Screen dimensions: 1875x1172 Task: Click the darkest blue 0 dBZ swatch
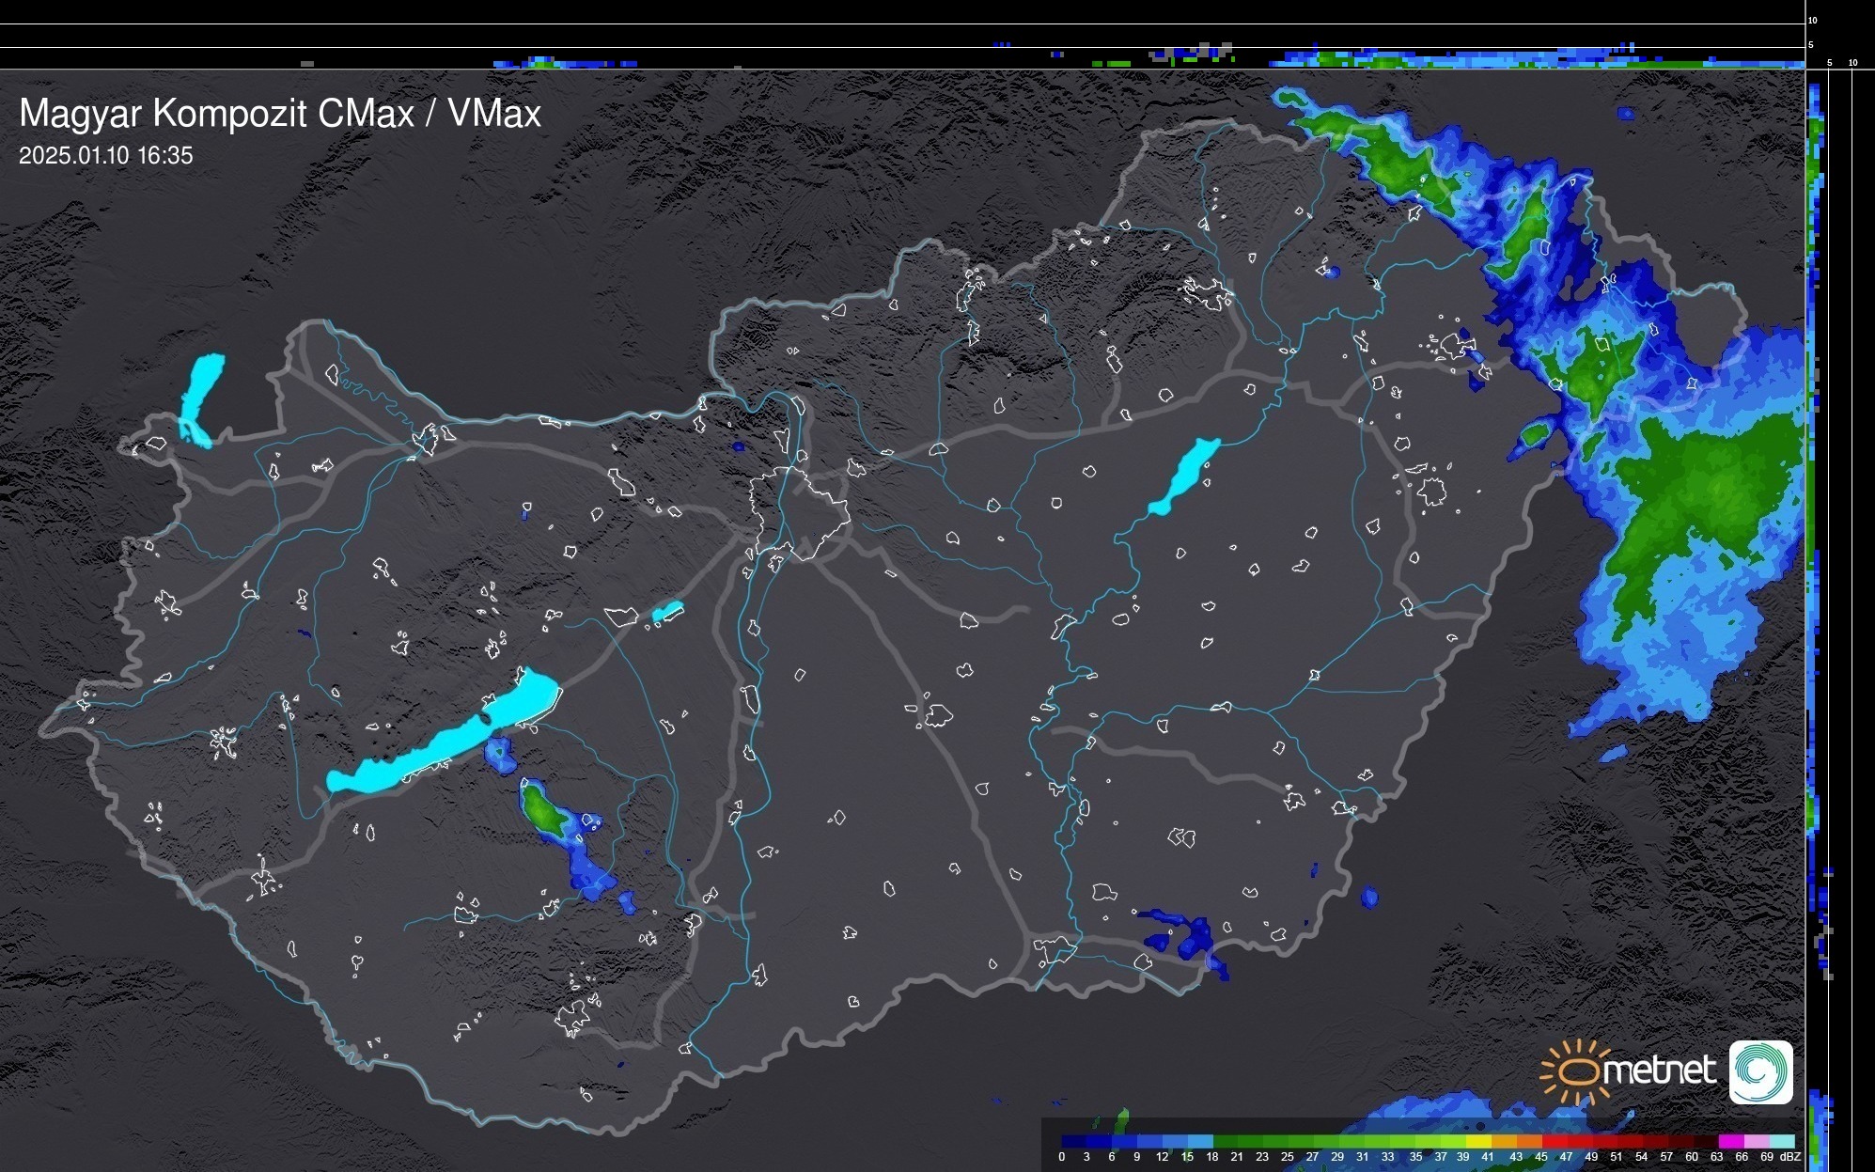point(1074,1142)
